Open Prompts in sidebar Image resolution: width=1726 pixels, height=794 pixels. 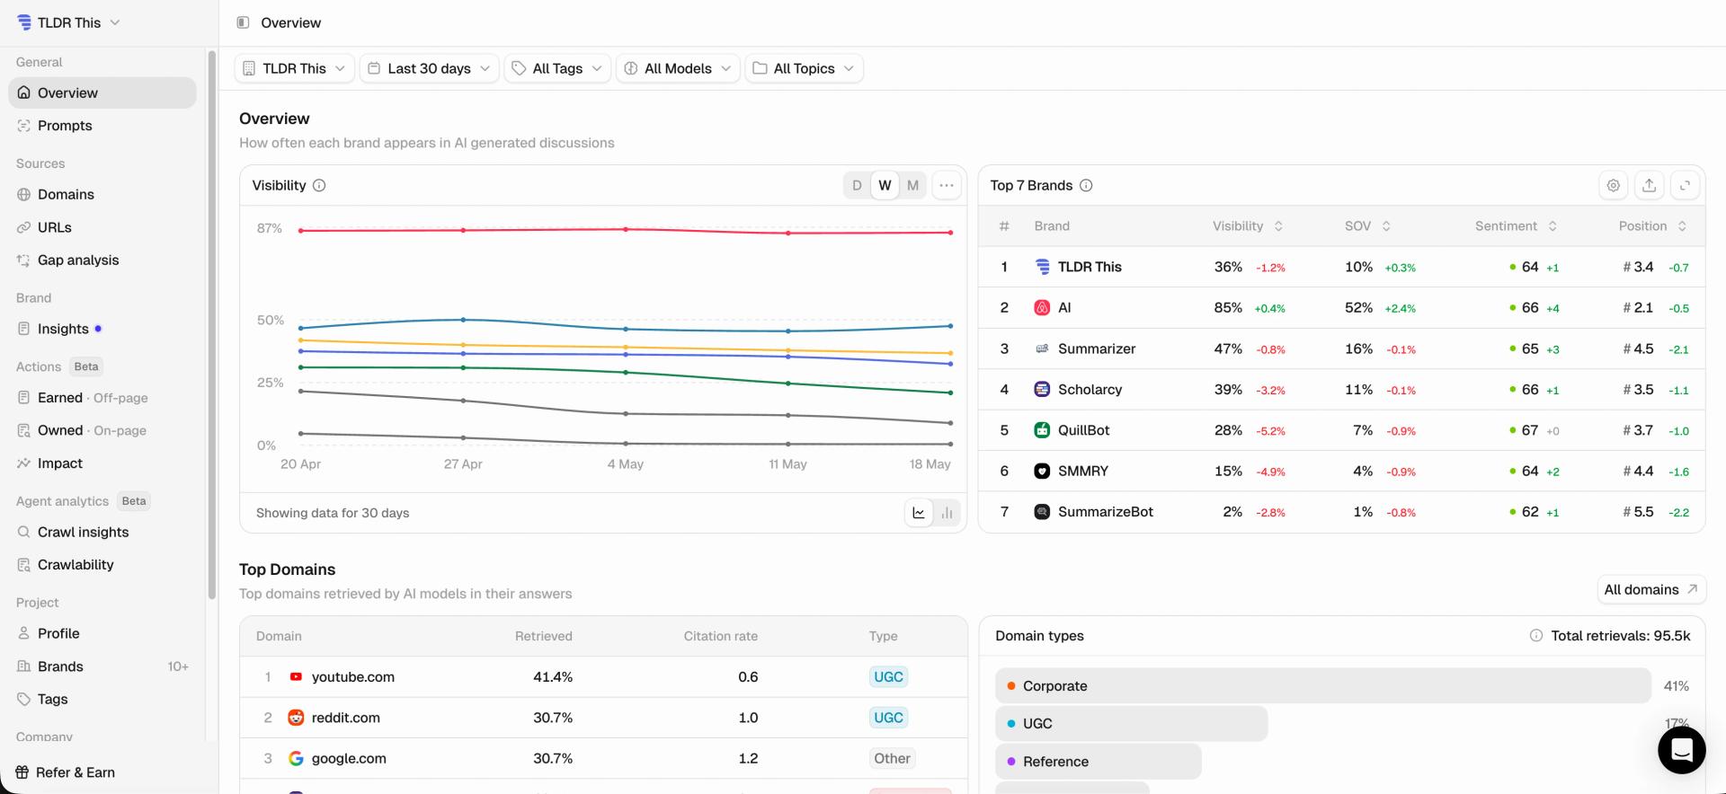tap(102, 126)
